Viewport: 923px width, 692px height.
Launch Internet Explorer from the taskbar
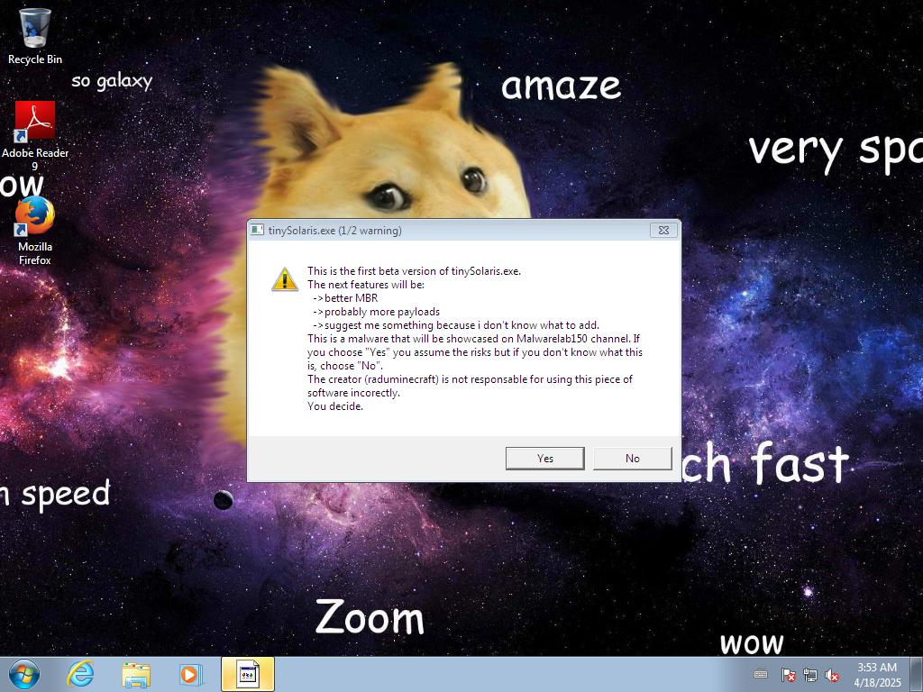click(x=80, y=674)
